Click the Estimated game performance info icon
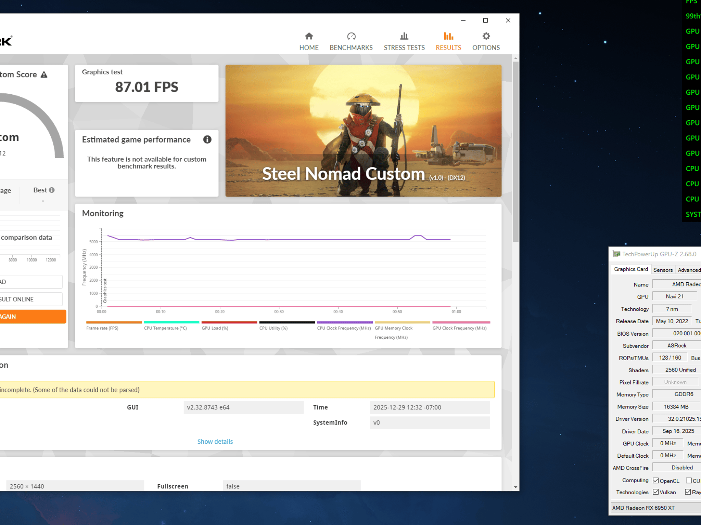The width and height of the screenshot is (701, 525). click(207, 139)
